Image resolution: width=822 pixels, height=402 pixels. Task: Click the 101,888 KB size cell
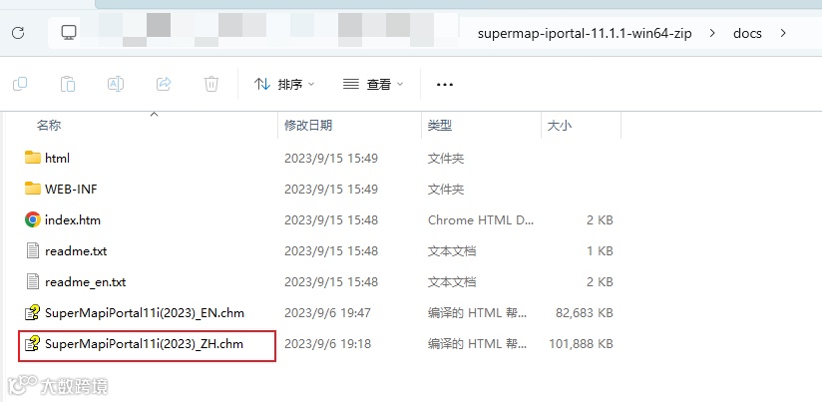click(581, 344)
